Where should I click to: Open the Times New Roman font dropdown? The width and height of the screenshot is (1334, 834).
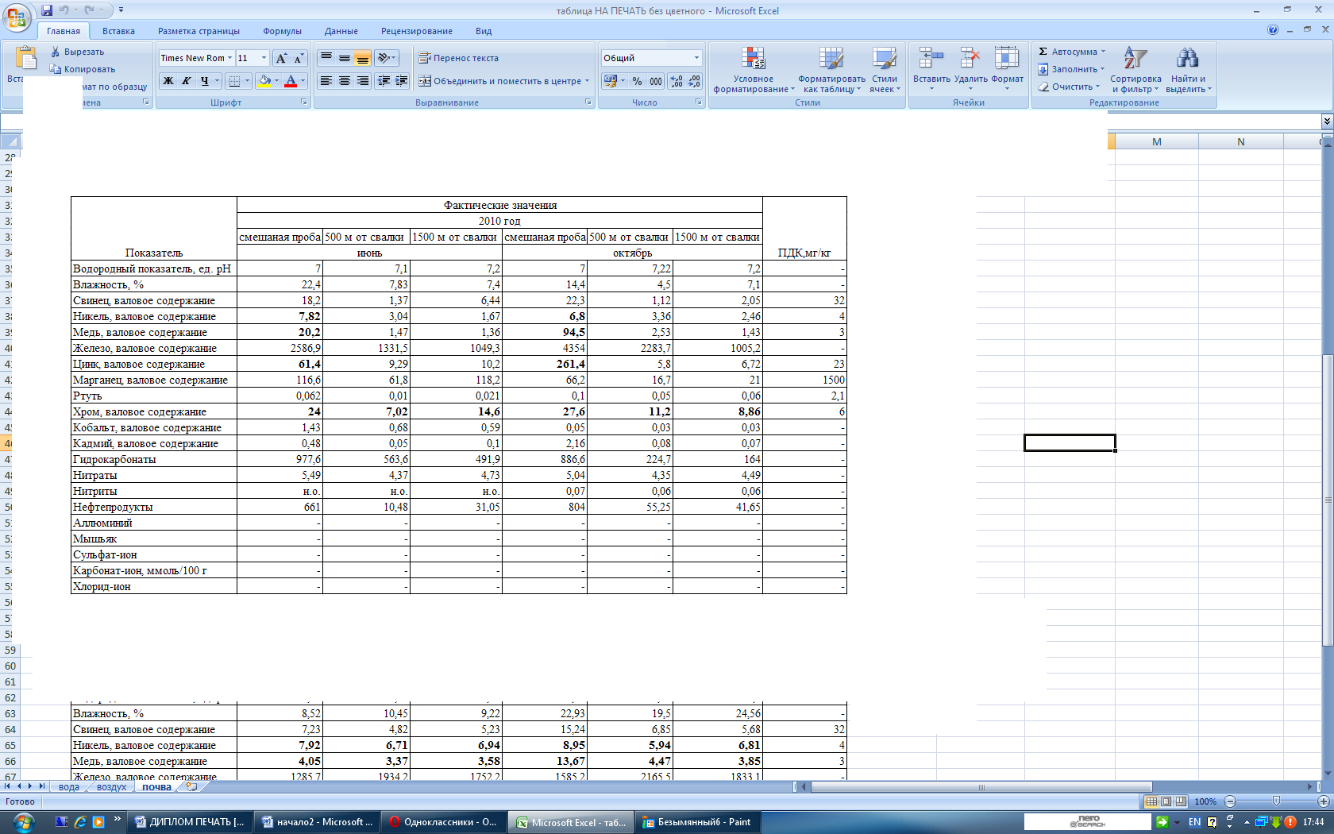[229, 58]
